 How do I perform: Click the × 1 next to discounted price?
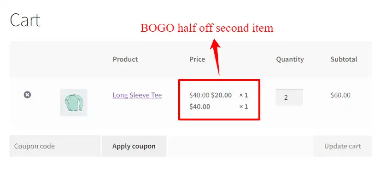click(x=244, y=95)
